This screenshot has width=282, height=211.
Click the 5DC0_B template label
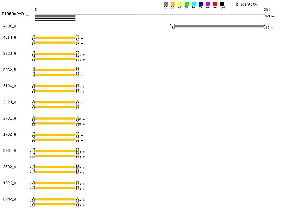10,70
